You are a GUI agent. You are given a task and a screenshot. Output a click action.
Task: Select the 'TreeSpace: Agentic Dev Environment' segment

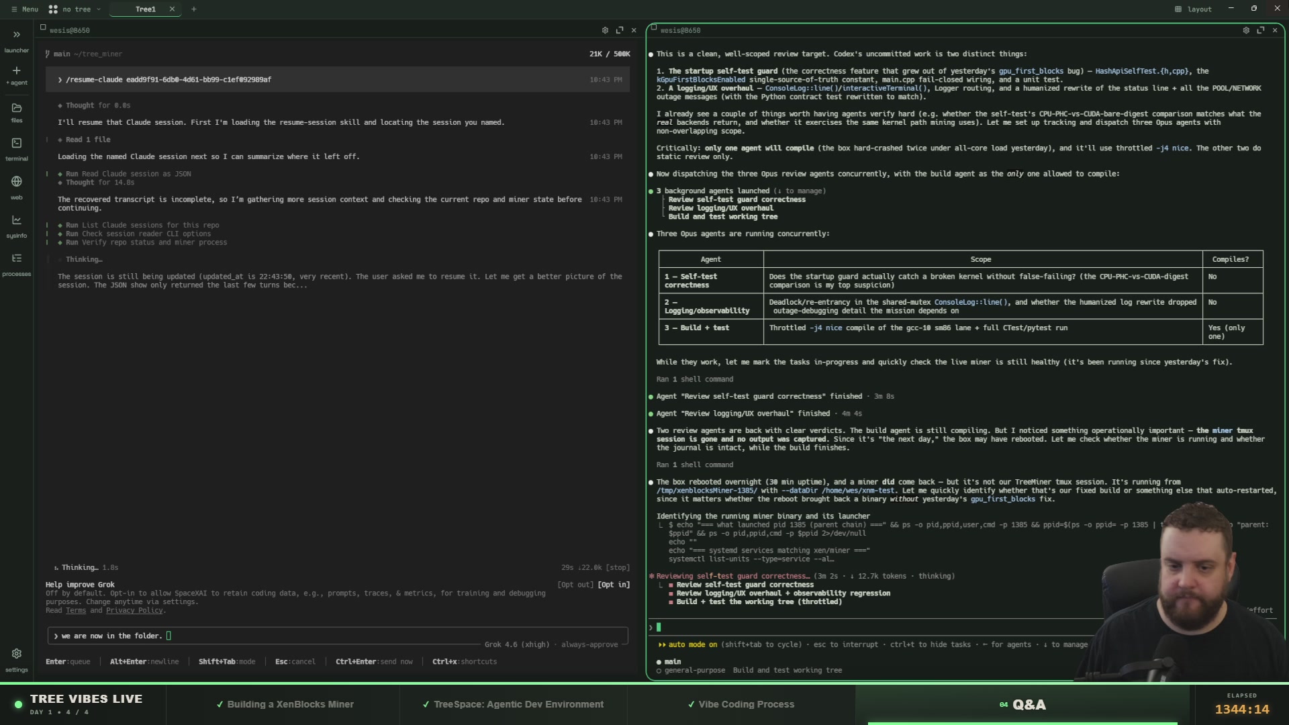point(513,704)
